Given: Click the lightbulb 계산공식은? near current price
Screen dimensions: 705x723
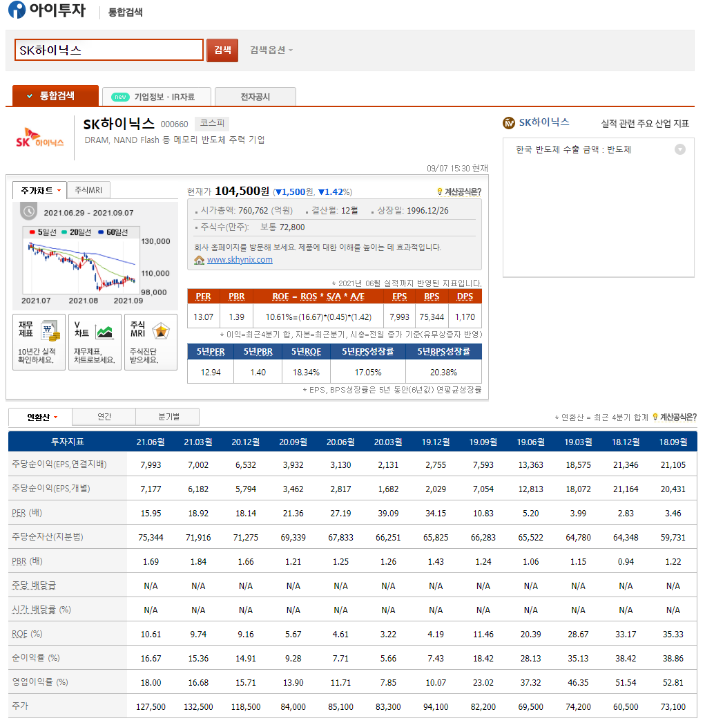Looking at the screenshot, I should (x=458, y=191).
